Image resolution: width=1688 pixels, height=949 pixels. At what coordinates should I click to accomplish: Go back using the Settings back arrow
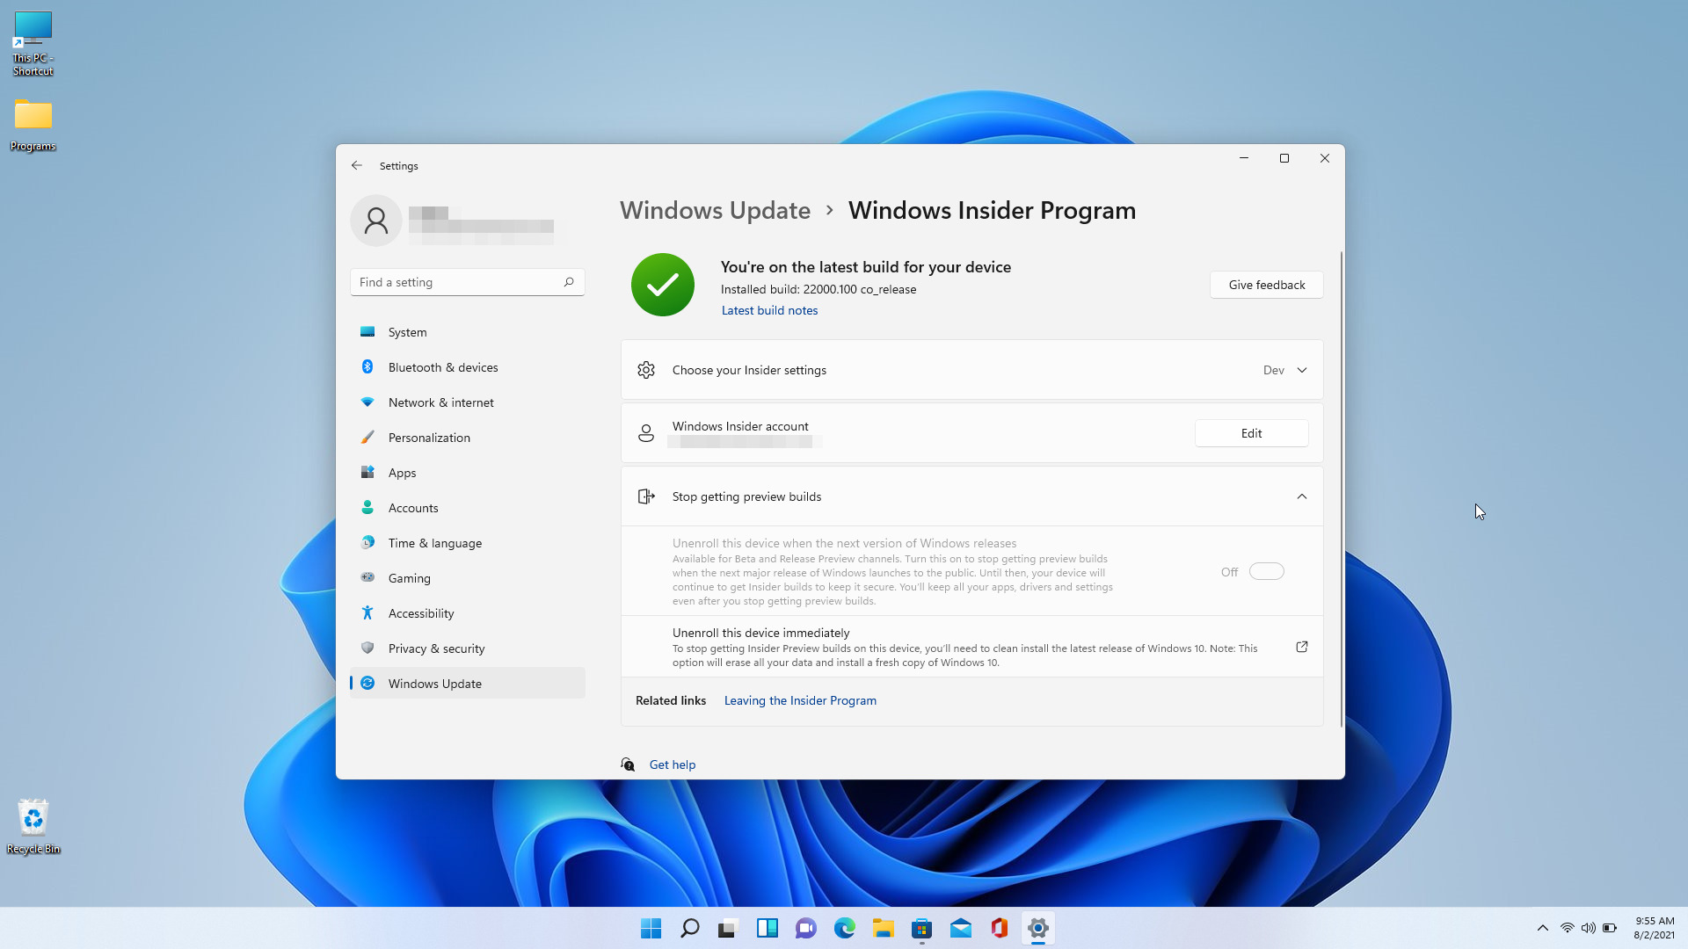coord(357,165)
